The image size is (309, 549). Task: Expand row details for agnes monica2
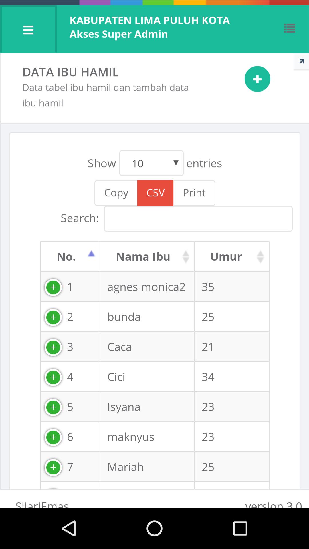53,287
